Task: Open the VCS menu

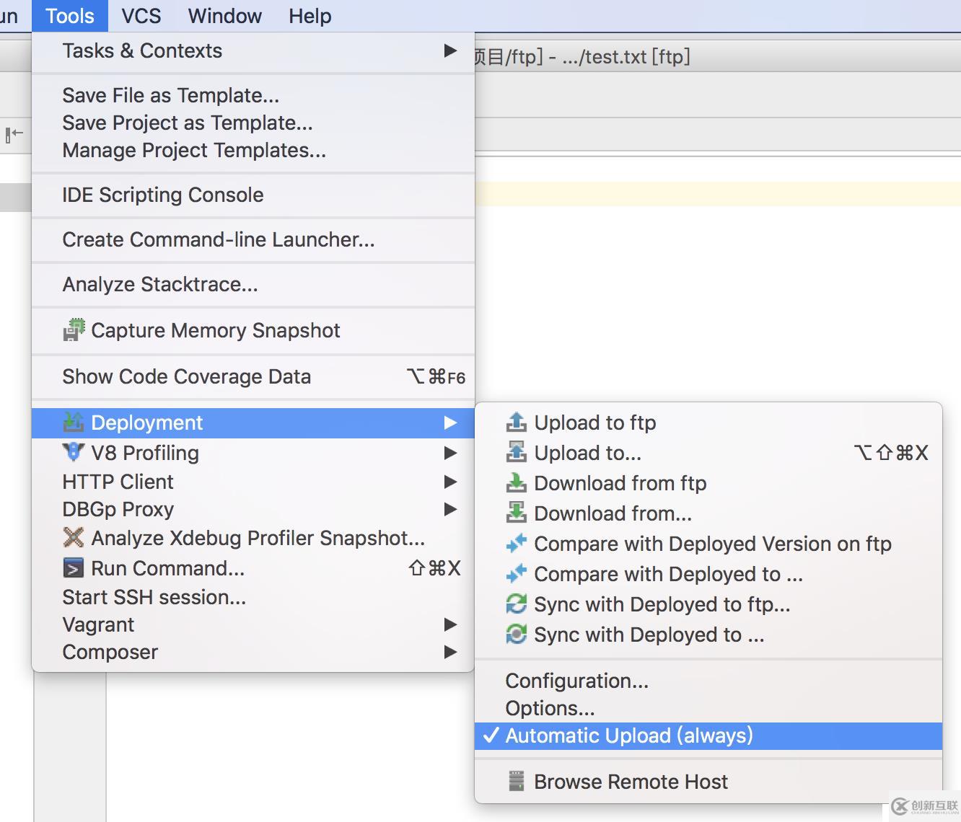Action: 141,16
